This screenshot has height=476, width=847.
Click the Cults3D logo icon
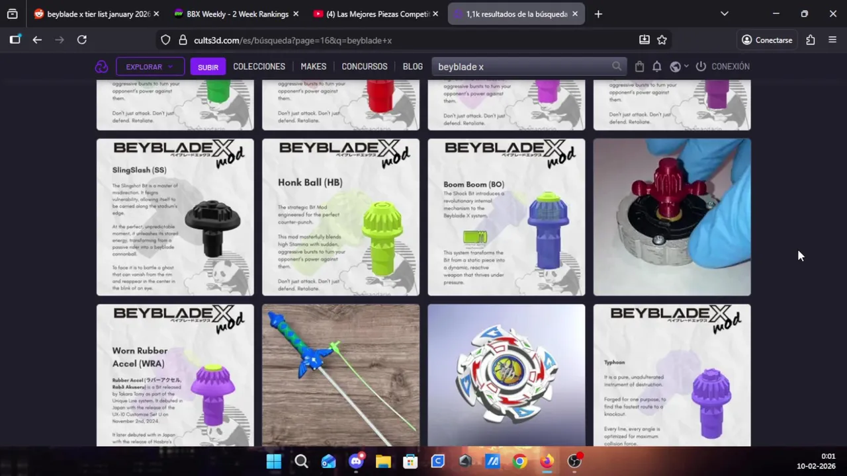(101, 67)
